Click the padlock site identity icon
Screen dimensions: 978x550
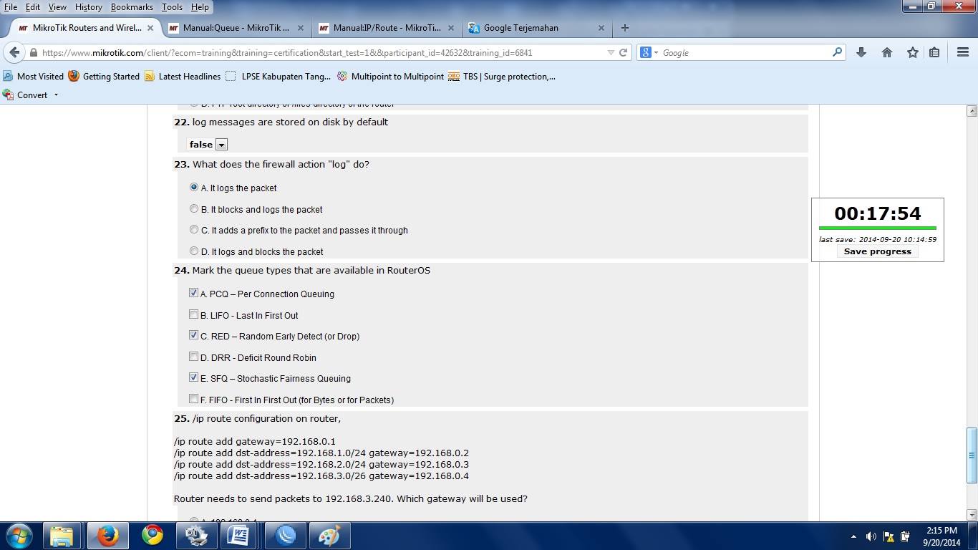point(33,52)
